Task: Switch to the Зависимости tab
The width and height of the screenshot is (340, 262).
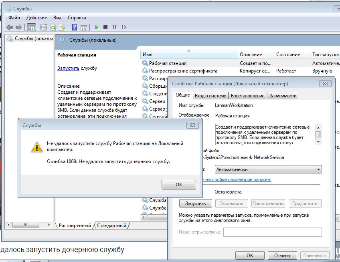Action: click(x=283, y=96)
